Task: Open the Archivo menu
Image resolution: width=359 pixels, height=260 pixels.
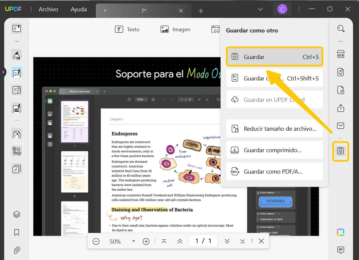Action: click(x=48, y=9)
